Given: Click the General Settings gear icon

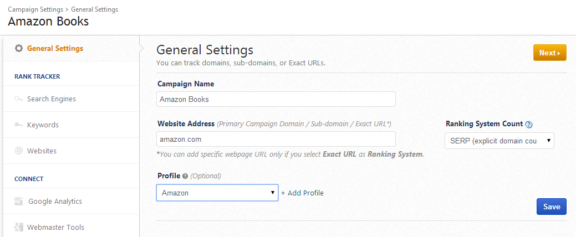Looking at the screenshot, I should pyautogui.click(x=19, y=48).
